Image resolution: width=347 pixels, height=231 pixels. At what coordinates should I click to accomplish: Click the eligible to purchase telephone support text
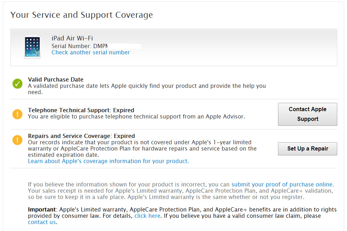click(x=136, y=117)
